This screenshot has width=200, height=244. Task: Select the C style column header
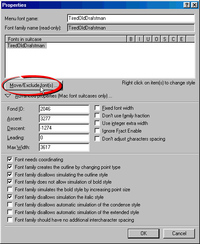tap(173, 39)
